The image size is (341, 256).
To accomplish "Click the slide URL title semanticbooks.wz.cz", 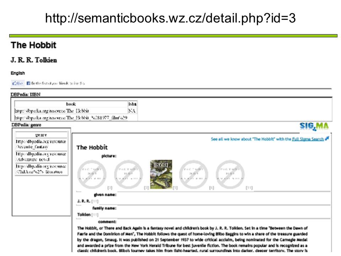I will click(170, 18).
